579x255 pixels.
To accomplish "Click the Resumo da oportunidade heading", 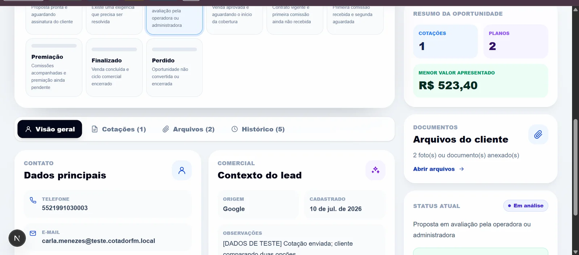I will [458, 14].
